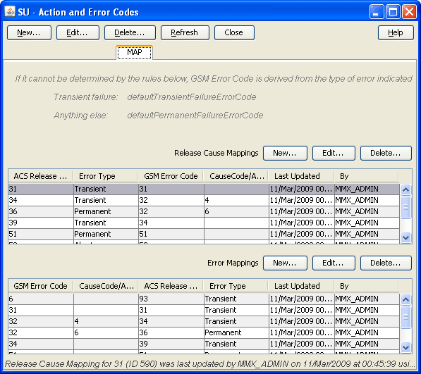Delete selected Release Cause Mapping
The width and height of the screenshot is (421, 374).
[x=386, y=153]
